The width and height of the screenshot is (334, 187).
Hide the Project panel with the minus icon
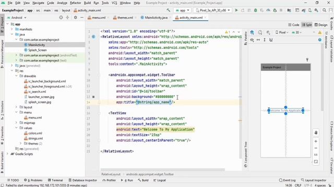[82, 18]
